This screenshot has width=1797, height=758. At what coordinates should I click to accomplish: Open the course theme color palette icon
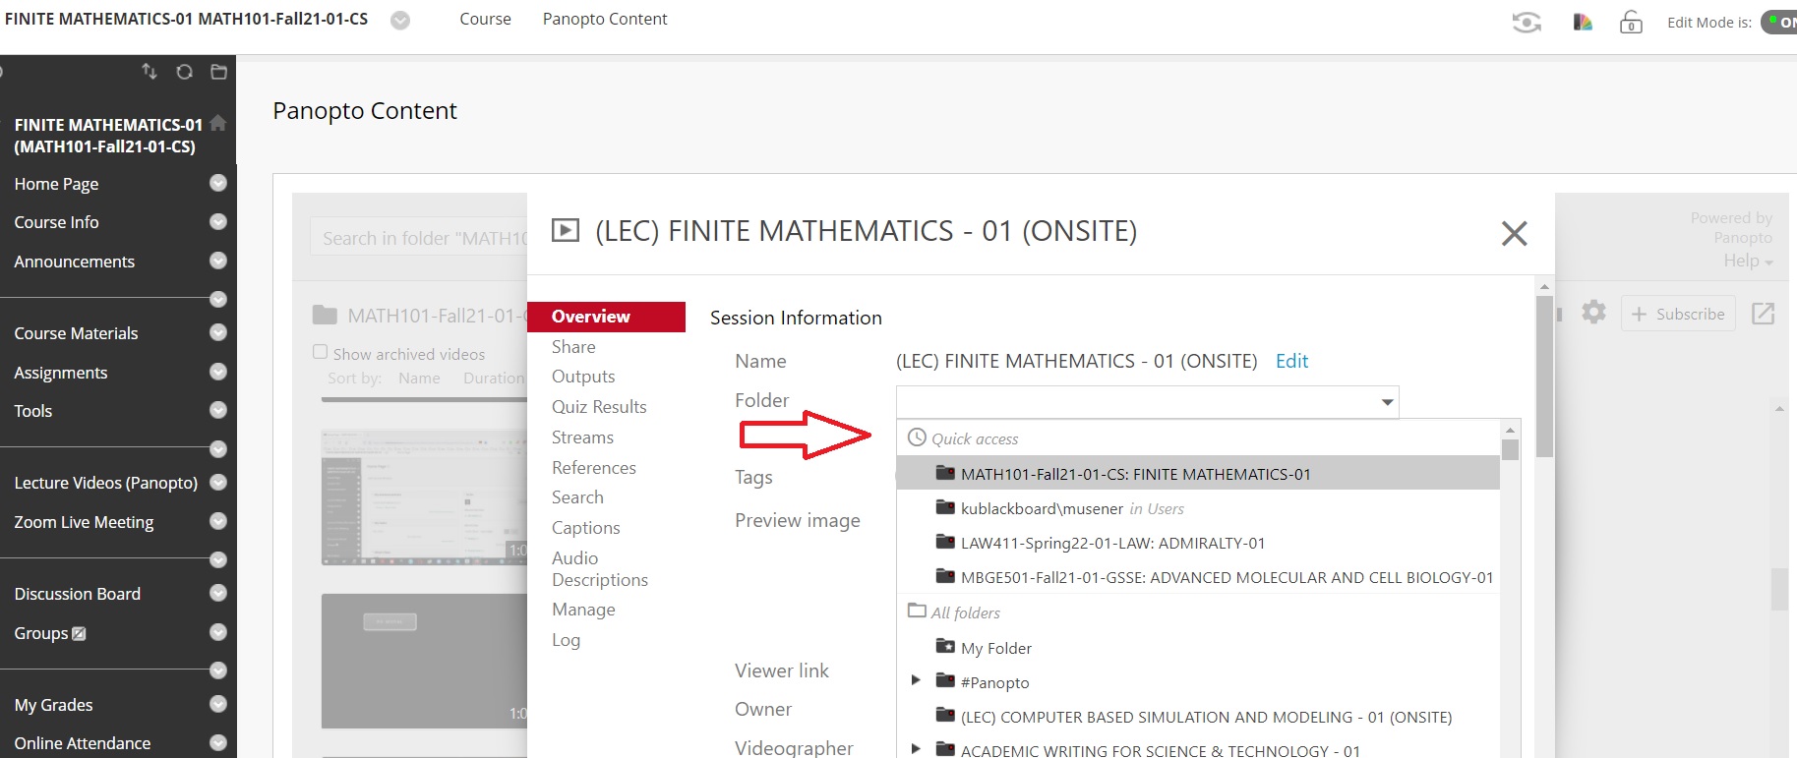1583,22
